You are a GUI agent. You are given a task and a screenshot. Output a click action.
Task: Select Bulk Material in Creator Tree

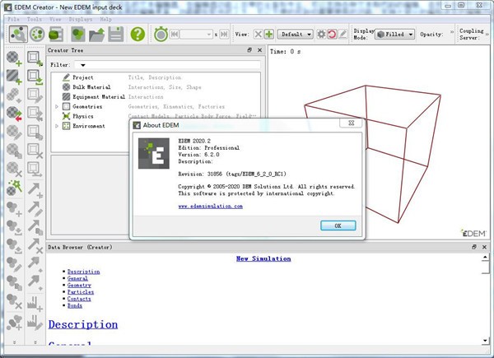[91, 86]
